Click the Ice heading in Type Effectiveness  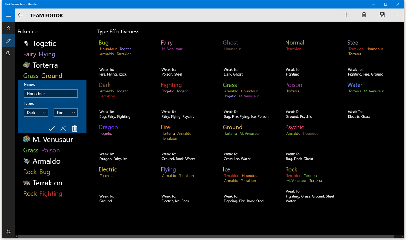pyautogui.click(x=226, y=169)
